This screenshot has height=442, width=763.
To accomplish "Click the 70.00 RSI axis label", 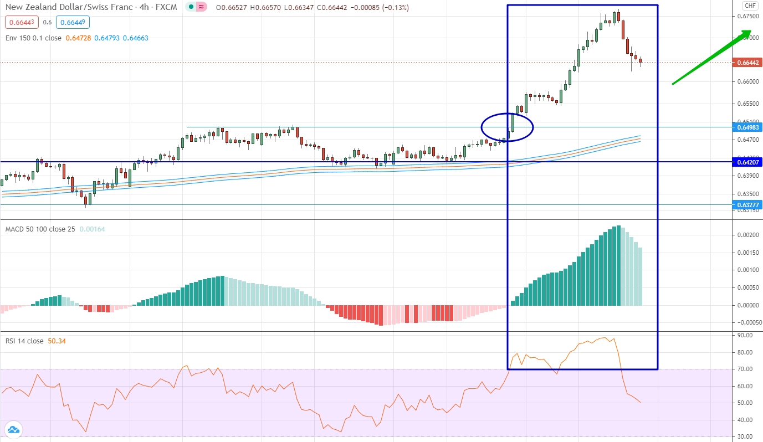I will pyautogui.click(x=745, y=369).
